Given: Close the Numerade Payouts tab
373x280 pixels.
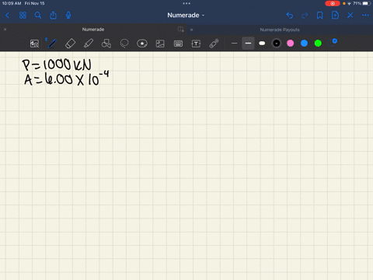Looking at the screenshot, I should click(192, 30).
